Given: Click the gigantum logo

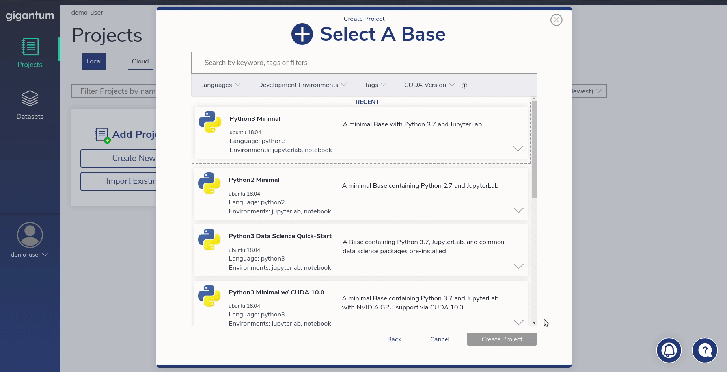Looking at the screenshot, I should tap(30, 16).
